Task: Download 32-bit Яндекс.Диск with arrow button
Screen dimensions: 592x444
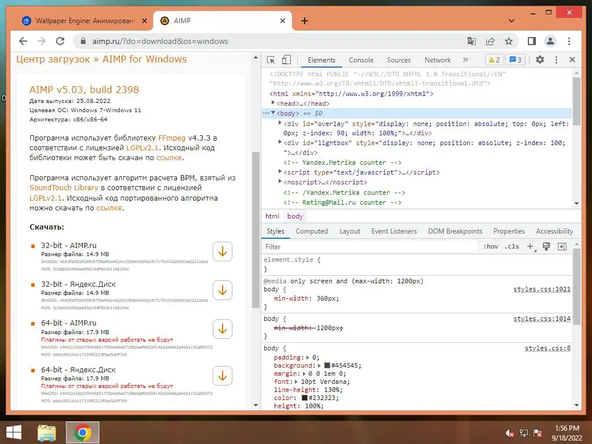Action: pos(223,290)
